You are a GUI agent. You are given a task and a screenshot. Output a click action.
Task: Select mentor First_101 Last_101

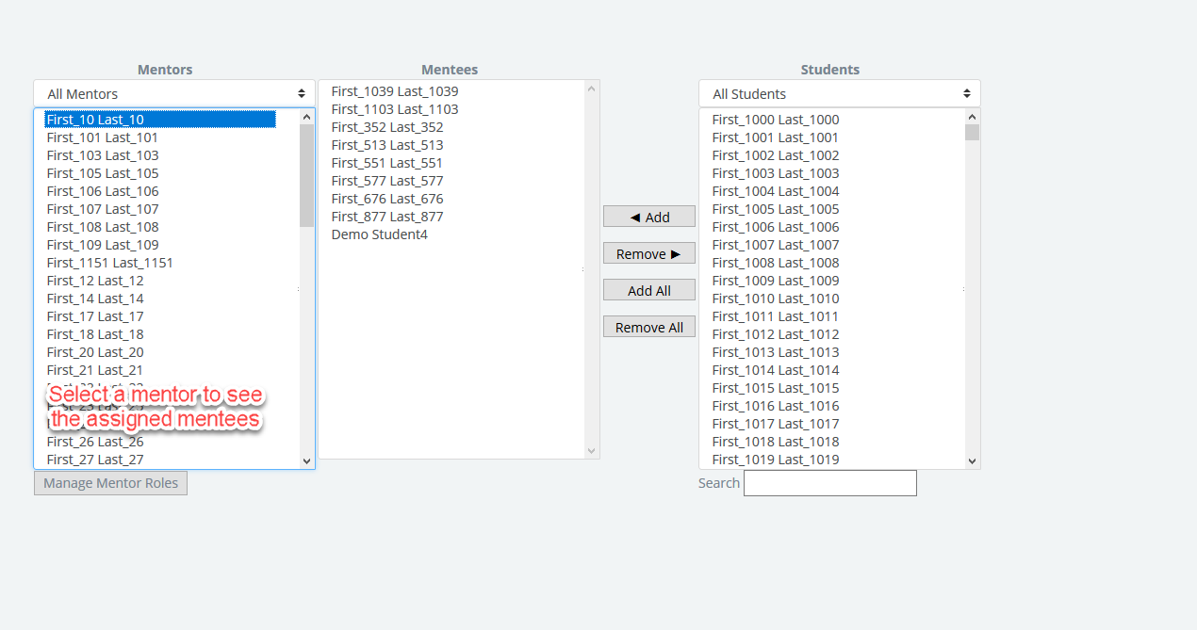click(103, 137)
